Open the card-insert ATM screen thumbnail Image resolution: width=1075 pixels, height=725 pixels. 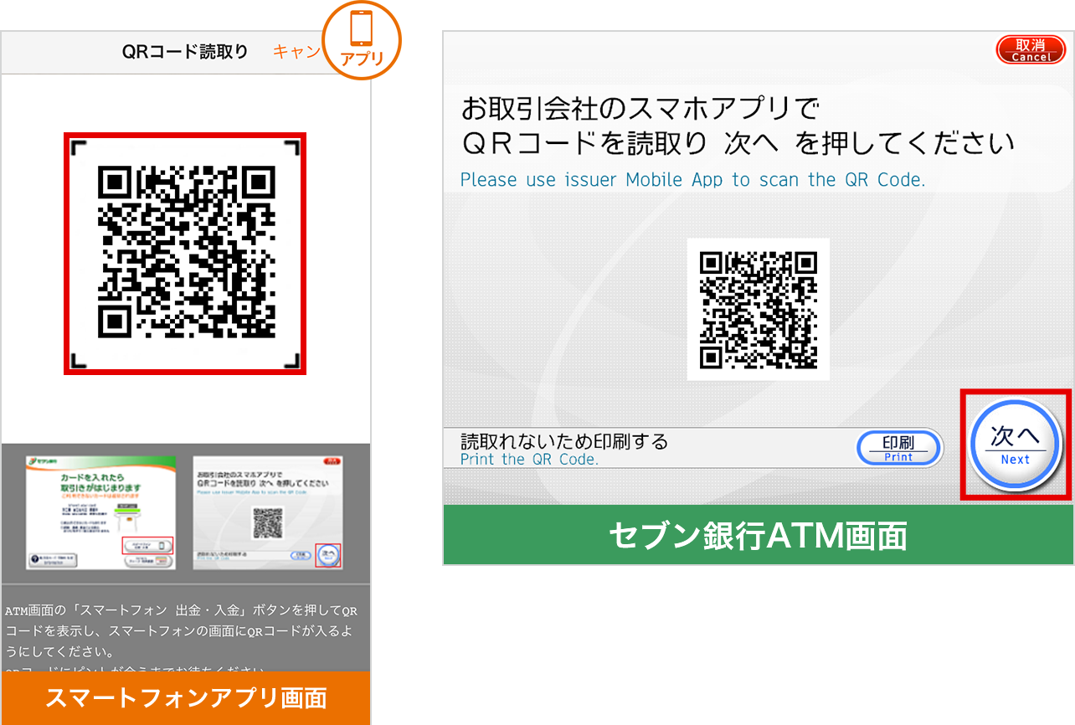[x=100, y=513]
